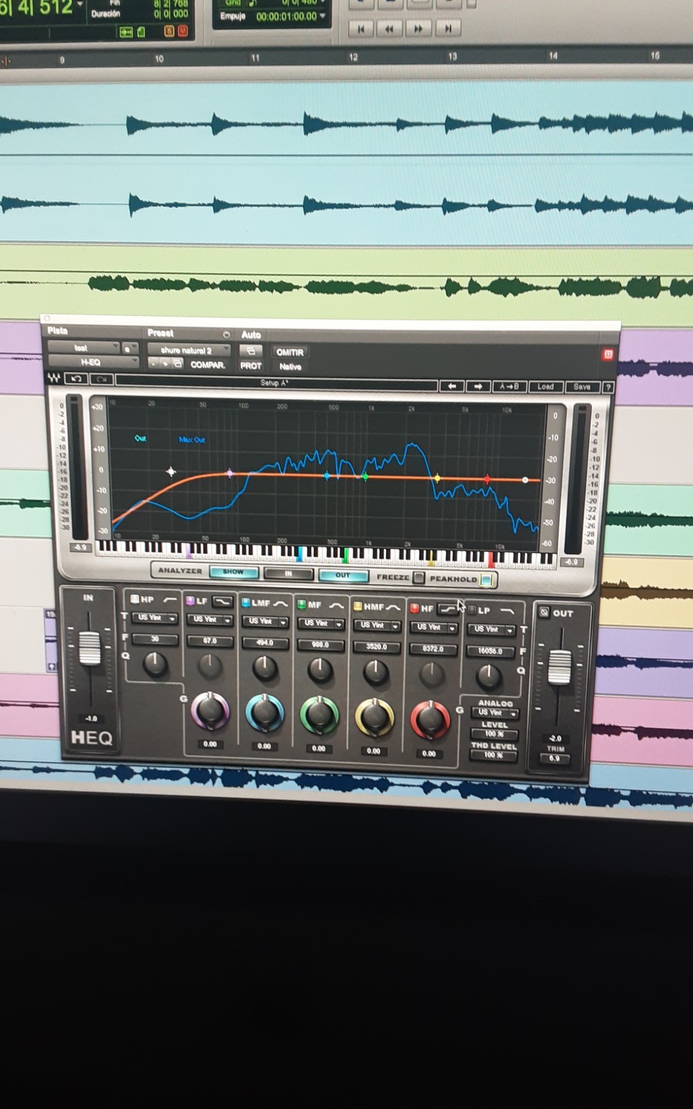Click the Load preset button
The width and height of the screenshot is (693, 1109).
coord(545,387)
